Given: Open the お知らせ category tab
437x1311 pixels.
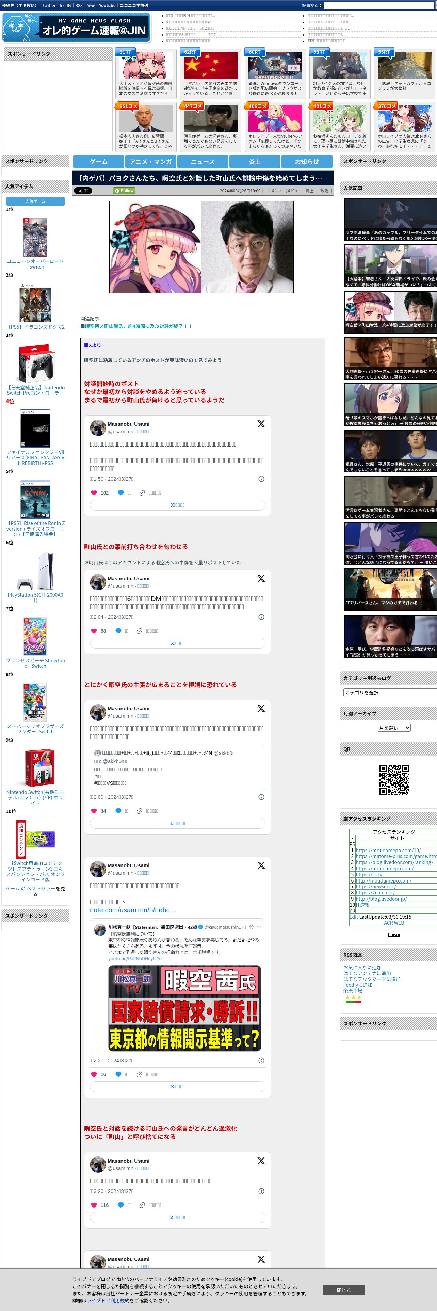Looking at the screenshot, I should pos(307,161).
